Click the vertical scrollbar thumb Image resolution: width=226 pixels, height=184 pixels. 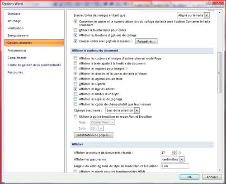[x=220, y=73]
